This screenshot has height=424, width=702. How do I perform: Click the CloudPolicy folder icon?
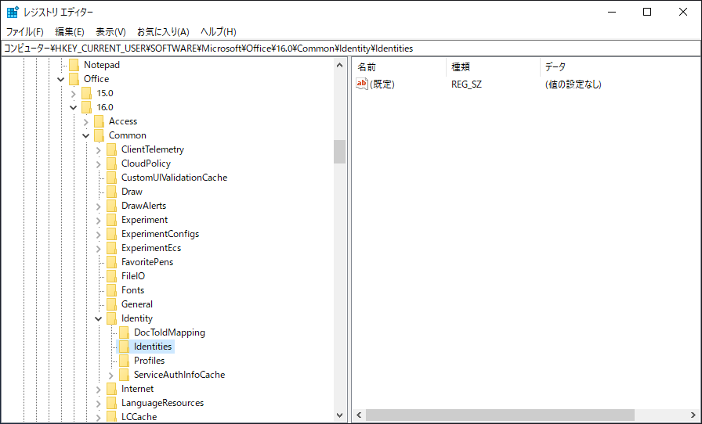coord(112,163)
